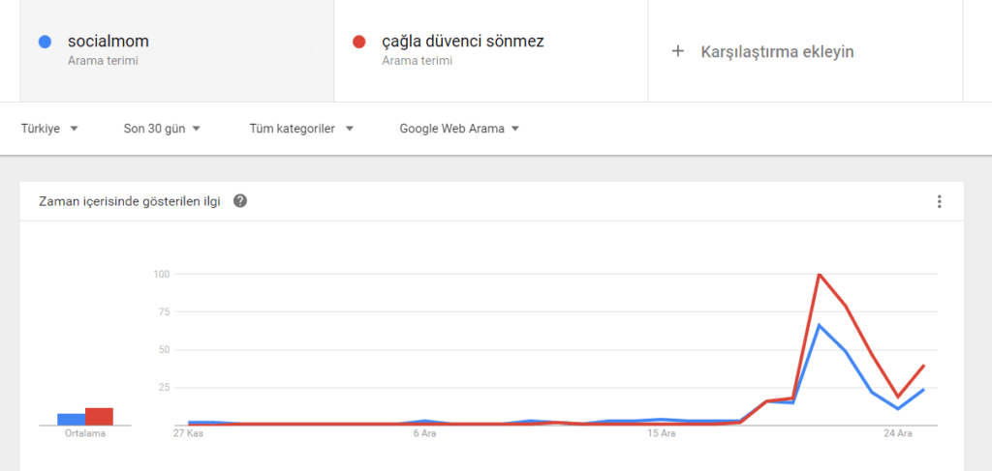Click the 6 Ara date label
Viewport: 992px width, 471px height.
424,434
